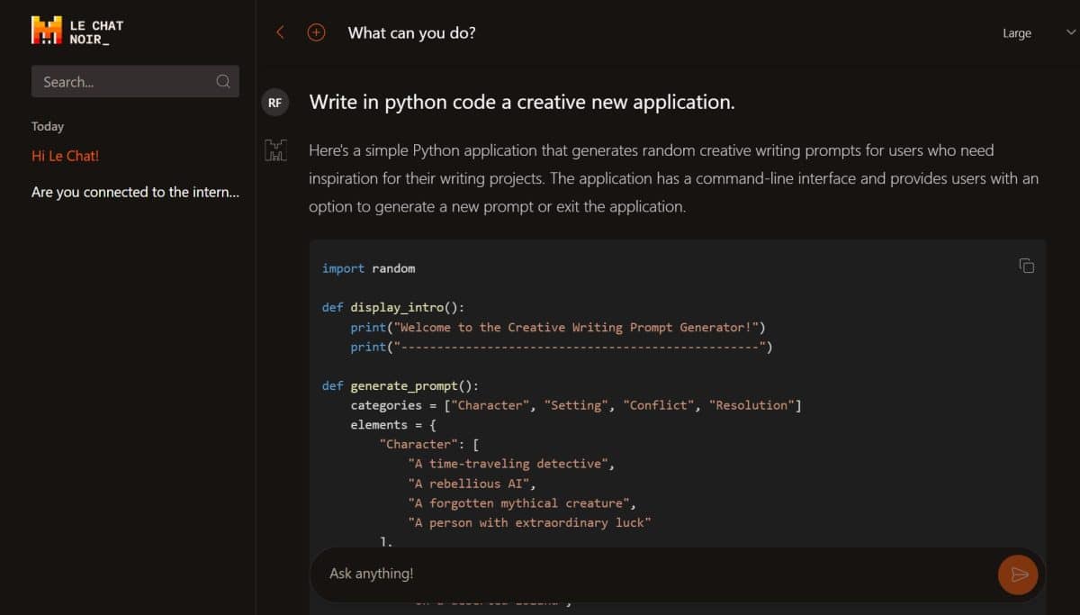The height and width of the screenshot is (615, 1080).
Task: Copy the code block with copy icon
Action: (x=1026, y=266)
